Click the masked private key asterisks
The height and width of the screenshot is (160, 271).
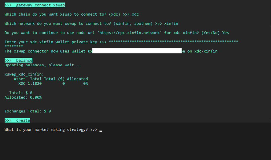tap(173, 42)
